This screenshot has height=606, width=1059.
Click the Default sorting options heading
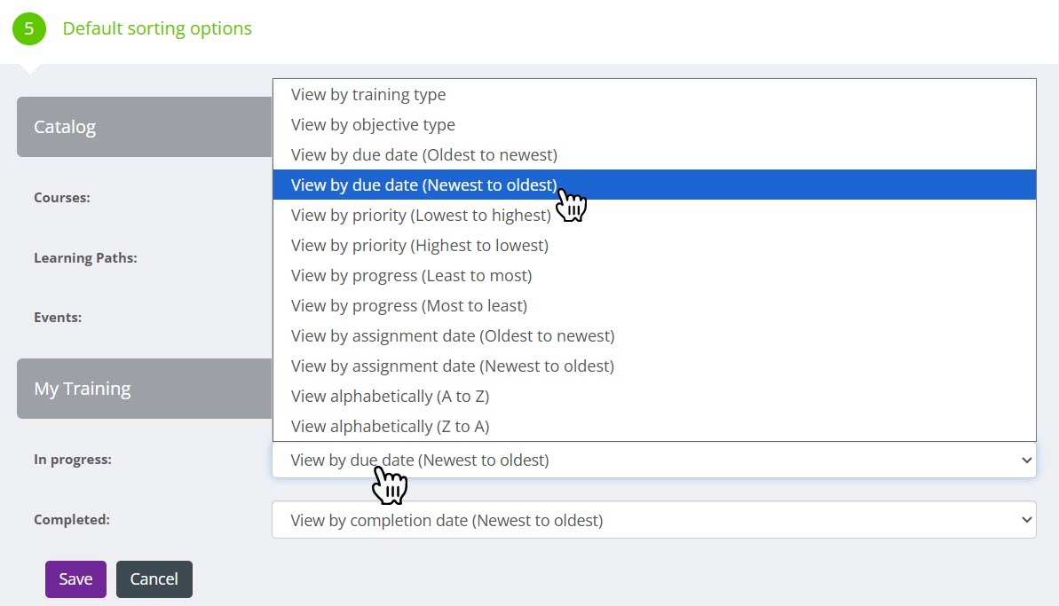(157, 28)
